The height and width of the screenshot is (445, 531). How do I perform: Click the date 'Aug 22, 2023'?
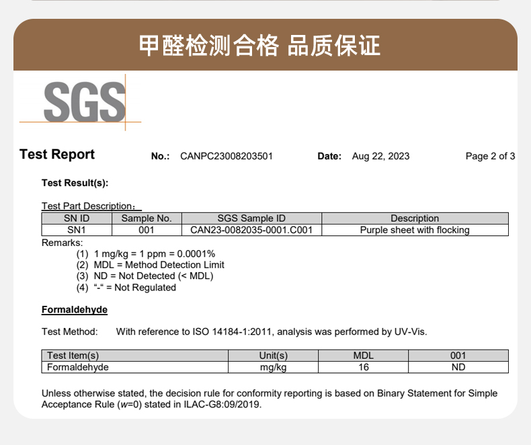pyautogui.click(x=380, y=156)
